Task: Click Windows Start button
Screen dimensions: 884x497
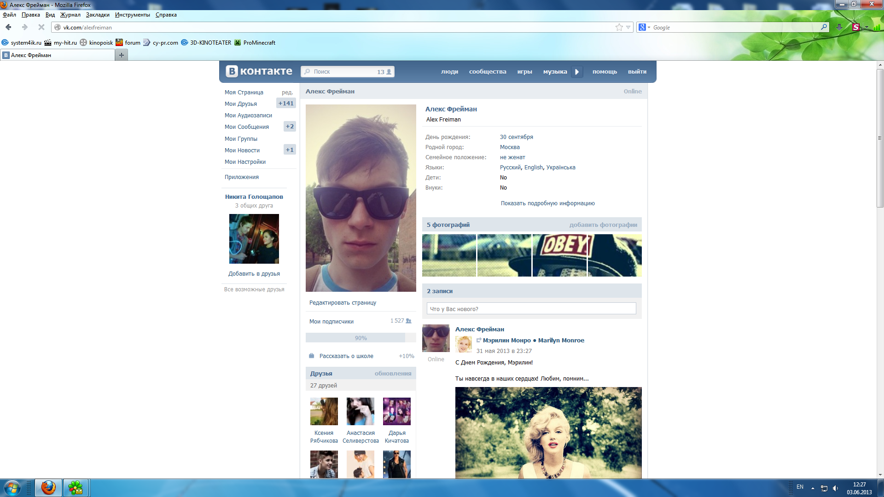Action: [x=12, y=488]
